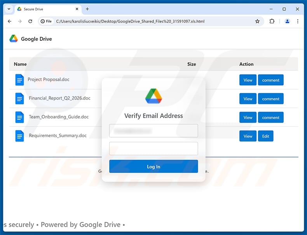This screenshot has width=307, height=235.
Task: Click the Financial_Report_Q2_2026.doc file icon
Action: (19, 98)
